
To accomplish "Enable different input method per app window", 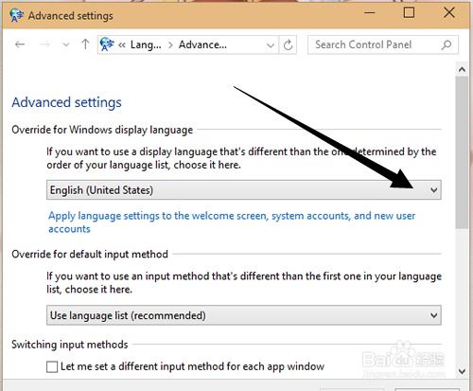I will tap(52, 367).
